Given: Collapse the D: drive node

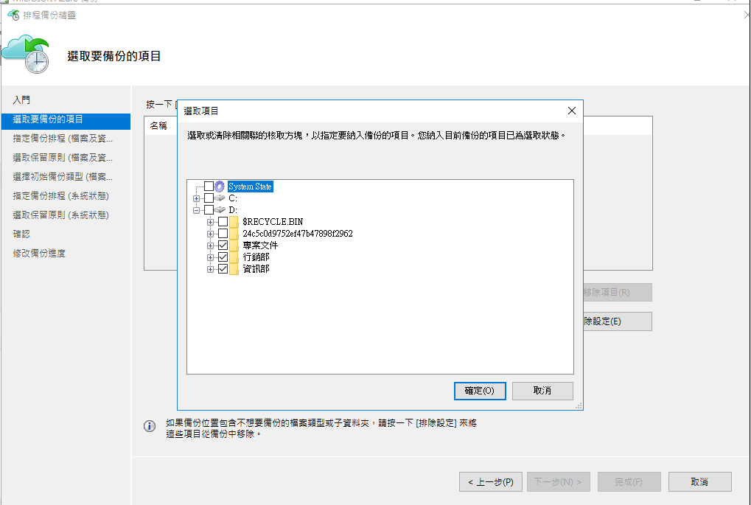Looking at the screenshot, I should [196, 210].
